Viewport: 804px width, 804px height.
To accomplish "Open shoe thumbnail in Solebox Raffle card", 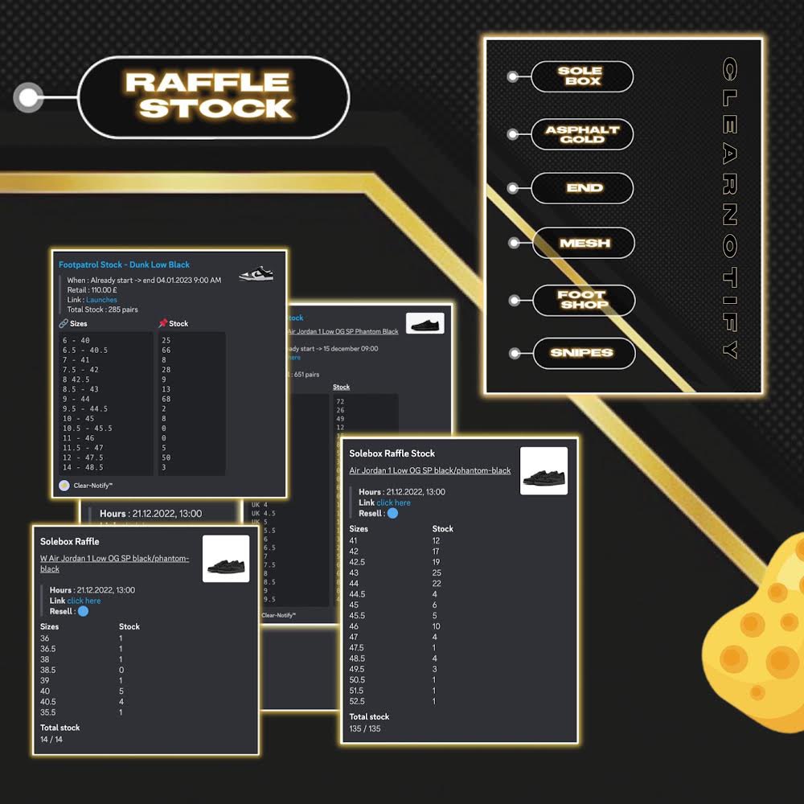I will [226, 559].
